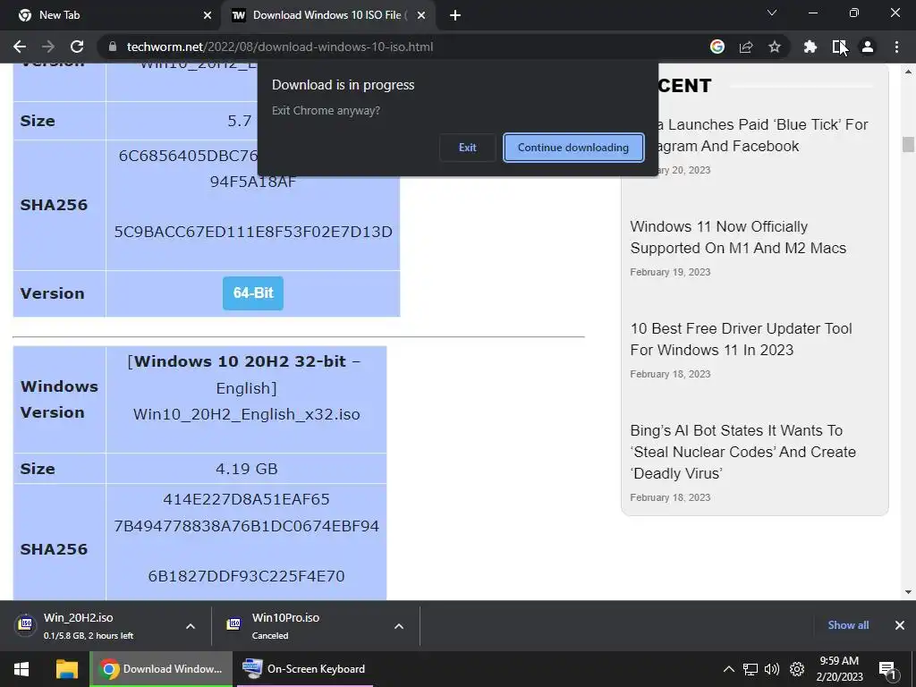The width and height of the screenshot is (916, 687).
Task: Show hidden tray icons chevron
Action: click(729, 669)
